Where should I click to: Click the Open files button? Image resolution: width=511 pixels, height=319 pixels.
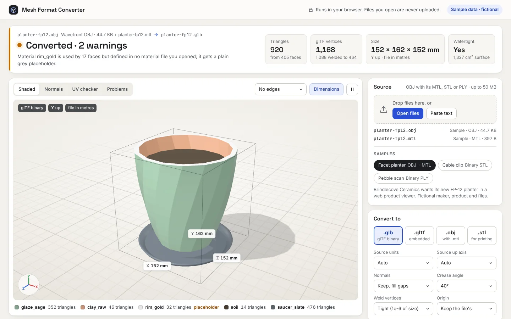click(x=408, y=113)
